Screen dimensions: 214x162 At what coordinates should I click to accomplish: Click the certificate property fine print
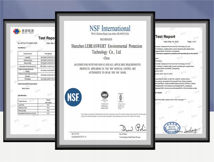[x=114, y=115]
